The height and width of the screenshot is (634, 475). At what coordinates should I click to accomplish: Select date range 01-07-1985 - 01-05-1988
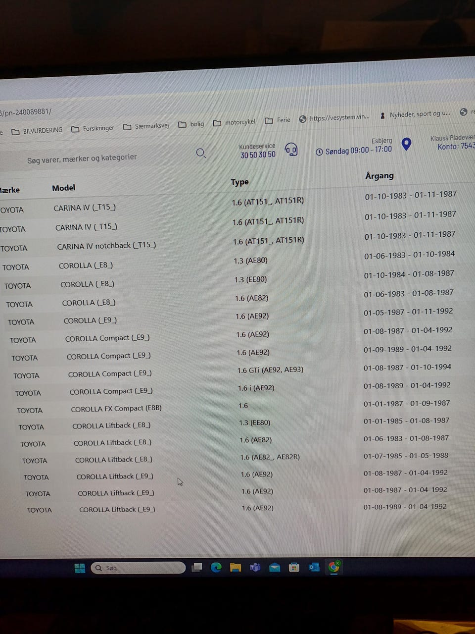[406, 455]
